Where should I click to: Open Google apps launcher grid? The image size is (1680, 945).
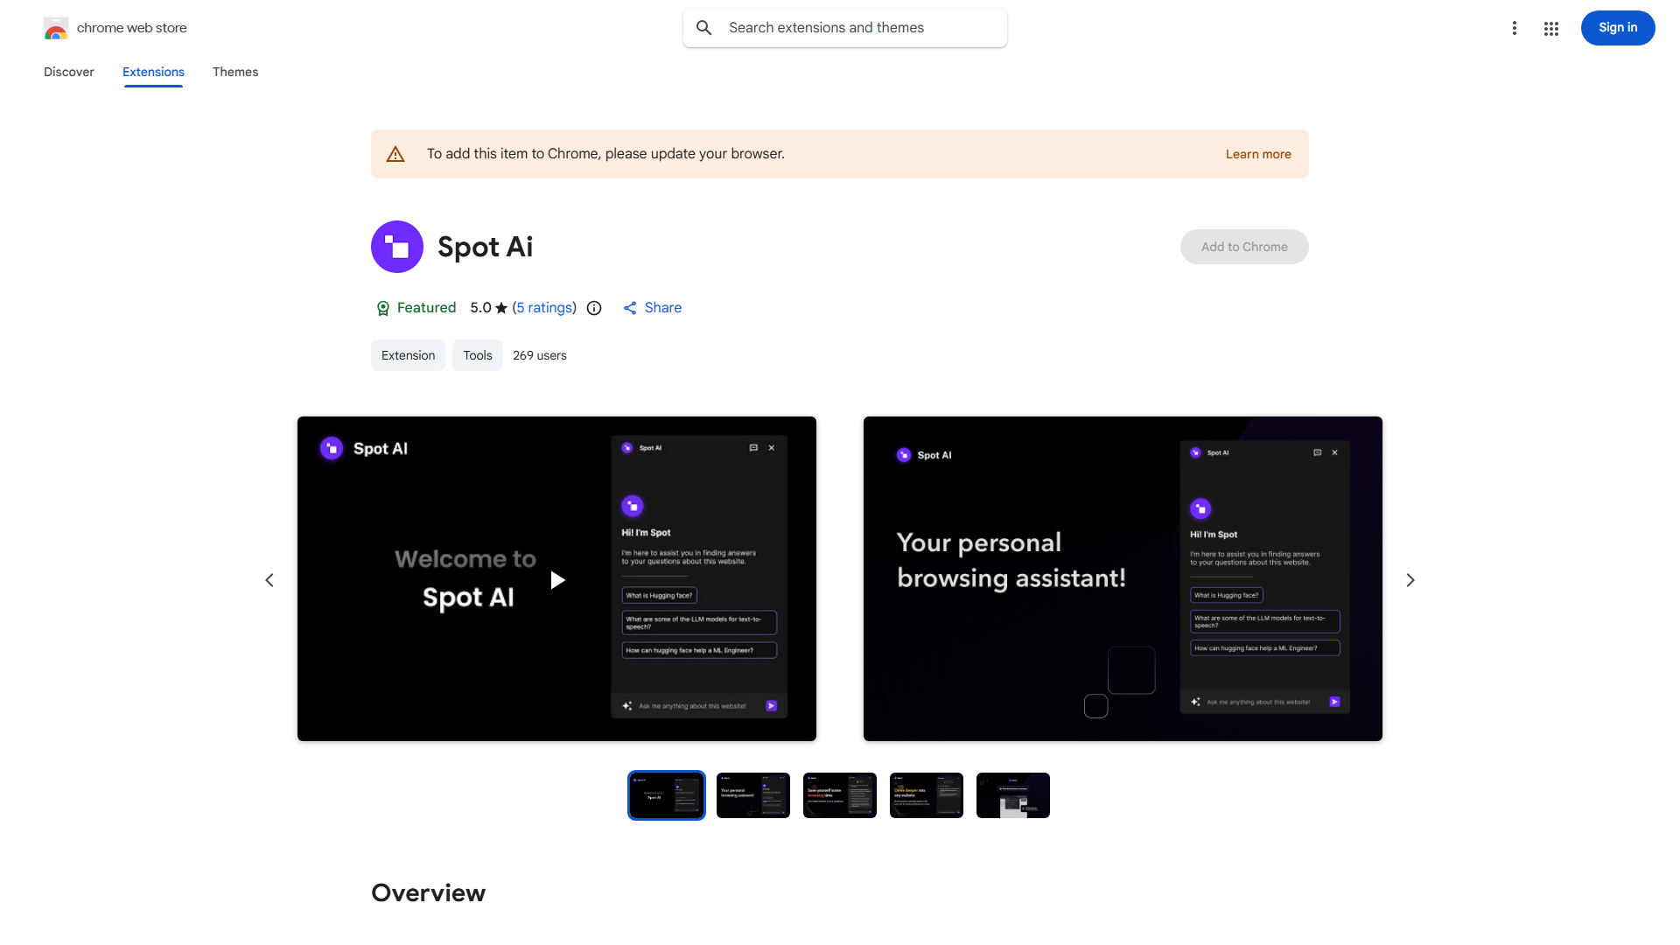point(1550,28)
